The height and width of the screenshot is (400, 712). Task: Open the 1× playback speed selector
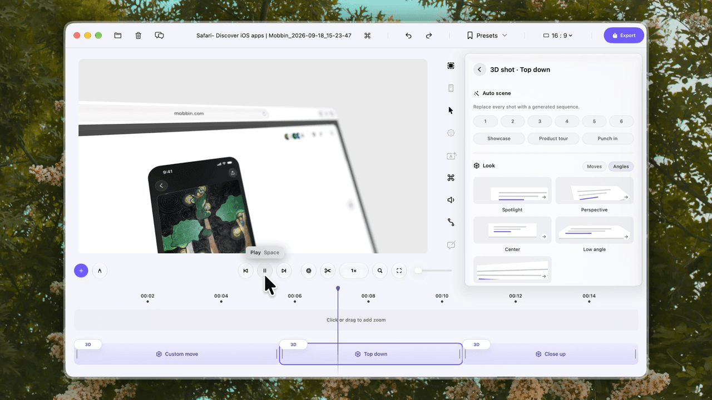354,271
